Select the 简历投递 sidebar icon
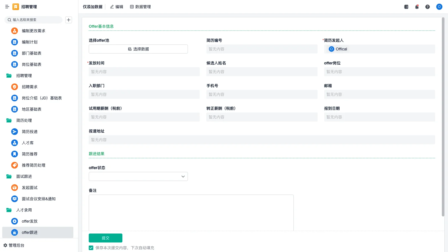448x252 pixels. (x=14, y=132)
